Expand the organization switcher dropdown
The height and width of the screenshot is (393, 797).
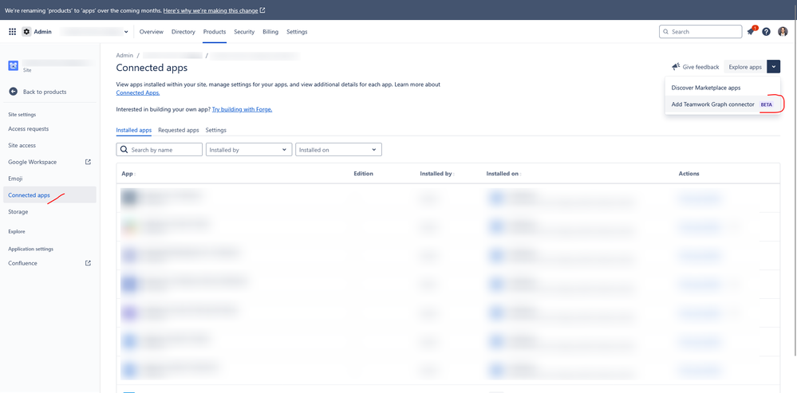coord(95,31)
